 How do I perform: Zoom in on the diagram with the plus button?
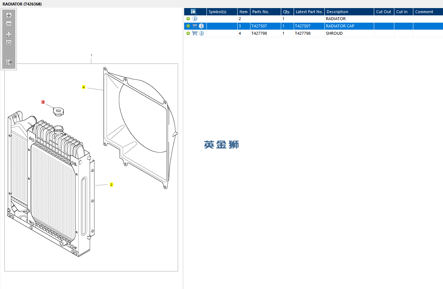9,15
